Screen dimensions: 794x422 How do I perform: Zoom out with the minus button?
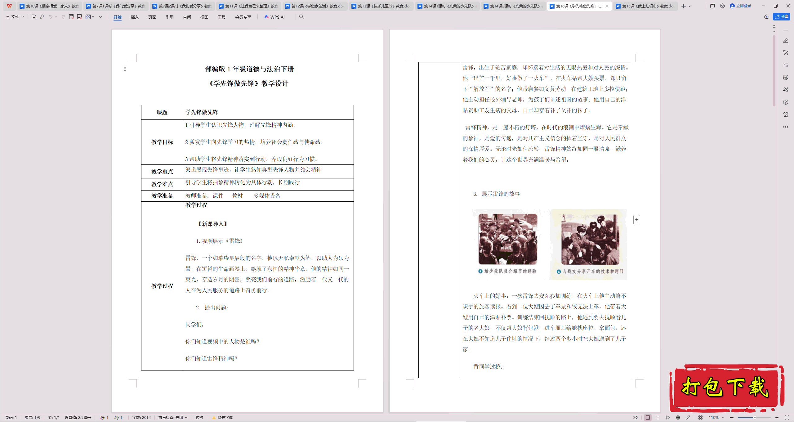pyautogui.click(x=732, y=418)
